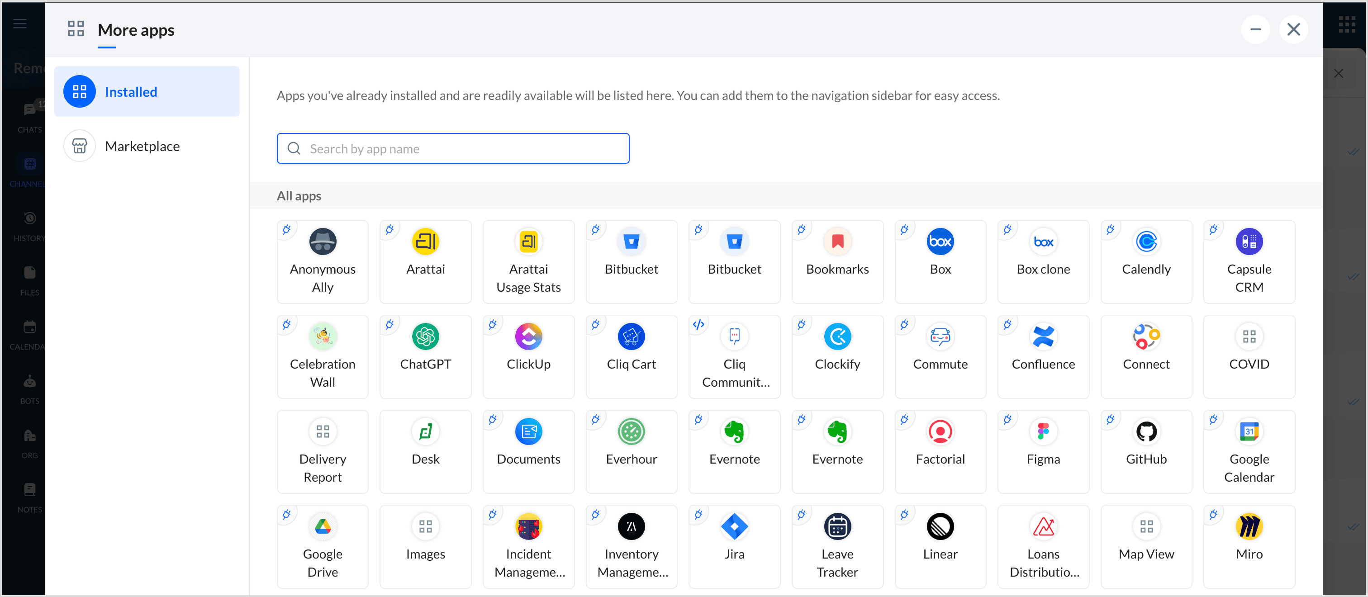This screenshot has height=597, width=1368.
Task: Select the COVID app card
Action: pos(1249,357)
